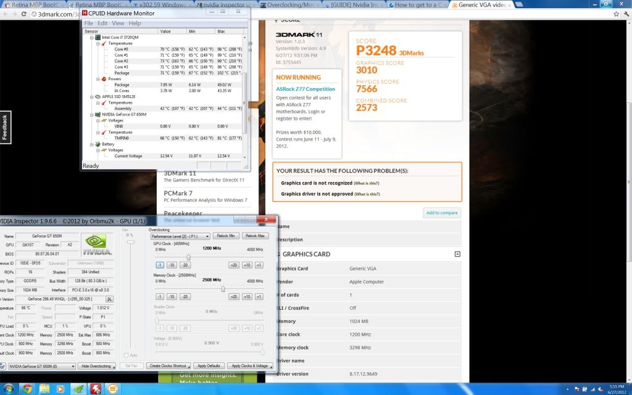Screen dimensions: 632x395
Task: Open the File menu in Hardware Monitor
Action: 88,23
